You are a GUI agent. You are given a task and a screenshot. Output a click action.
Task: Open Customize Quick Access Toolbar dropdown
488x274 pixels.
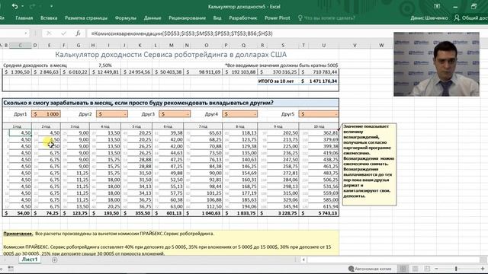(51, 6)
